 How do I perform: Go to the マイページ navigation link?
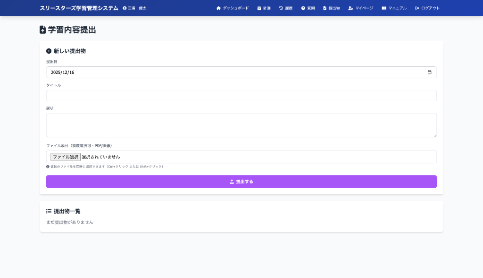click(x=364, y=8)
